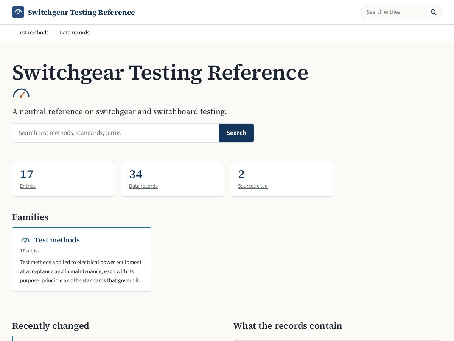The width and height of the screenshot is (454, 341).
Task: Click the Test methods card description text
Action: pos(81,271)
